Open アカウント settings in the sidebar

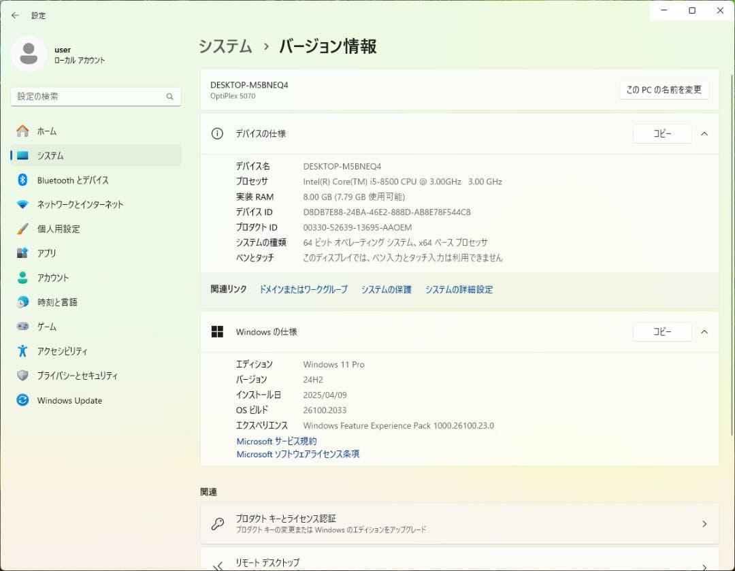[96, 278]
